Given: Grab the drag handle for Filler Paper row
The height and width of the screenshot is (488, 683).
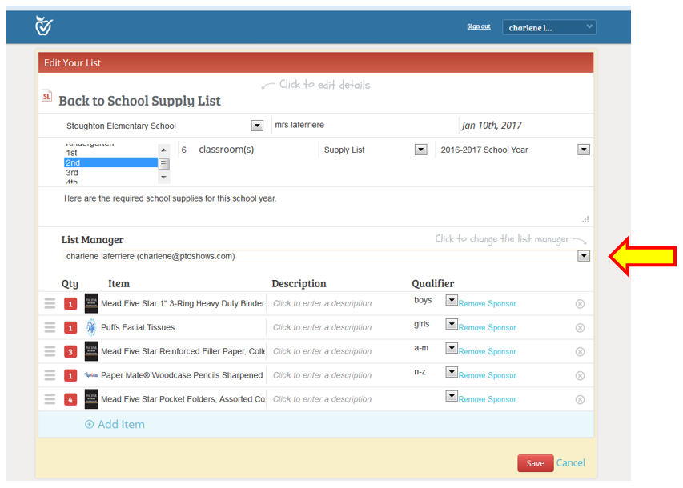Looking at the screenshot, I should pos(50,351).
